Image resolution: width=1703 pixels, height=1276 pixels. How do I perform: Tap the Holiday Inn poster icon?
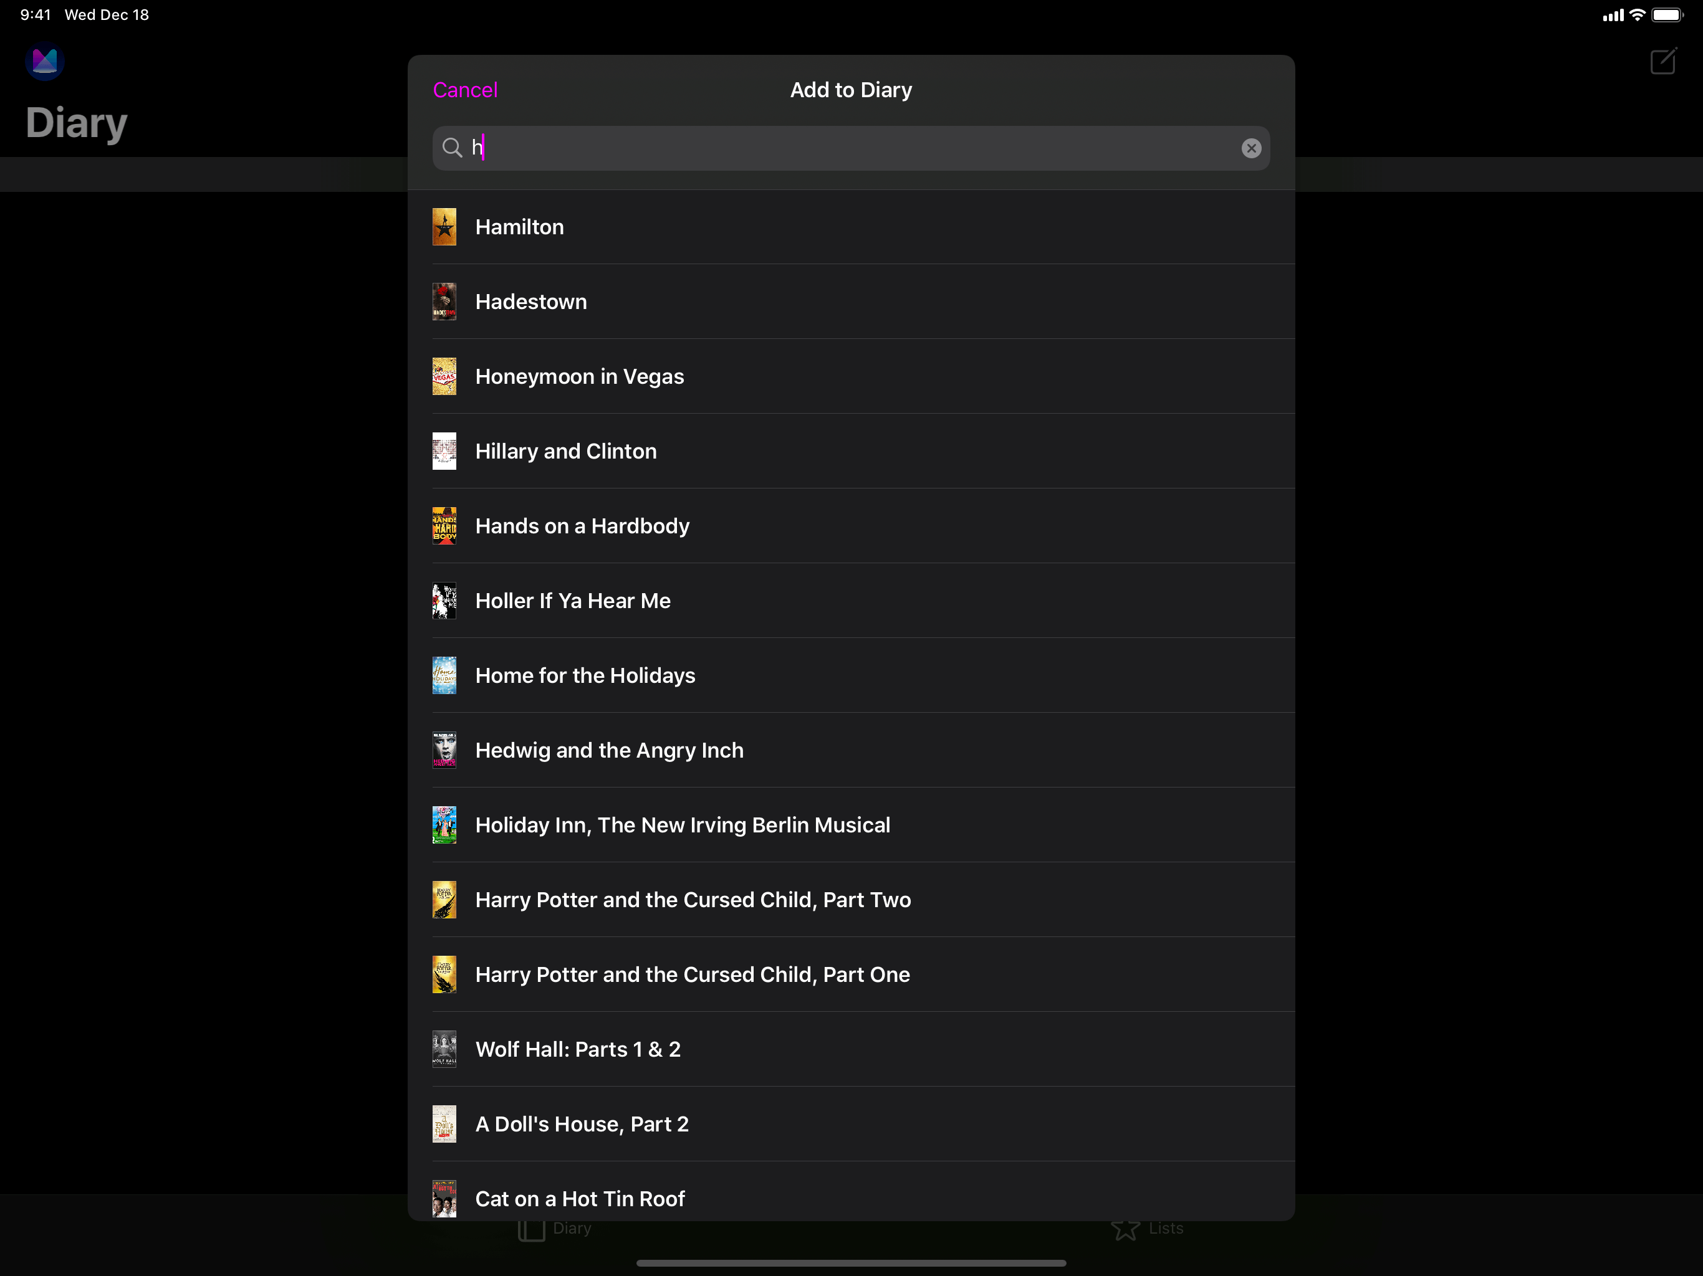pyautogui.click(x=444, y=825)
